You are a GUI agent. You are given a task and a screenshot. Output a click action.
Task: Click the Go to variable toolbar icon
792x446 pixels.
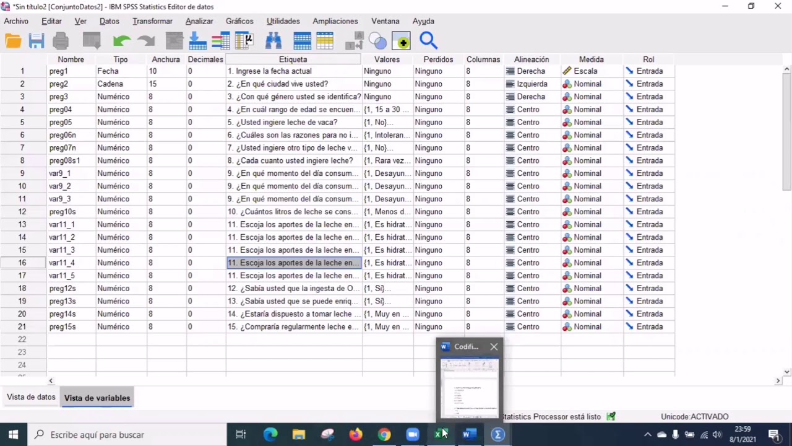pyautogui.click(x=197, y=42)
